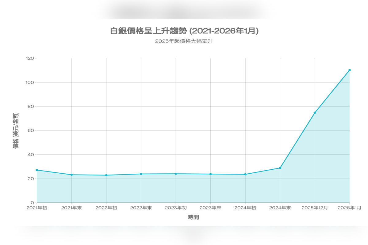
Task: Click the 2024年初 data point marker
Action: 245,174
